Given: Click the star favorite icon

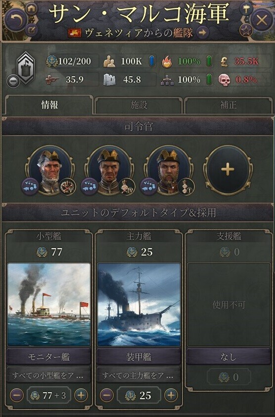Looking at the screenshot, I should click(x=246, y=31).
